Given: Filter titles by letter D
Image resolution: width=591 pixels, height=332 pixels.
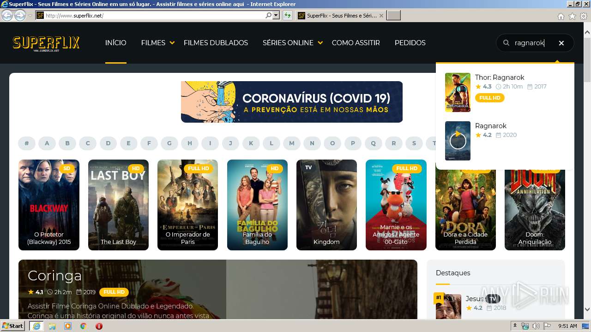Looking at the screenshot, I should (x=108, y=143).
